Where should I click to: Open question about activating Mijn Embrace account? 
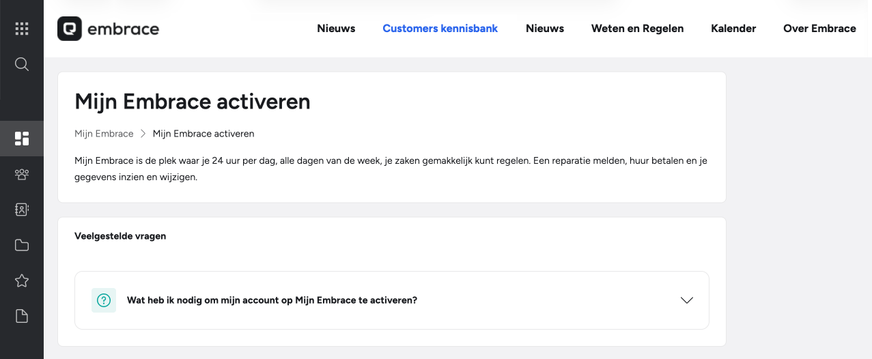point(392,300)
